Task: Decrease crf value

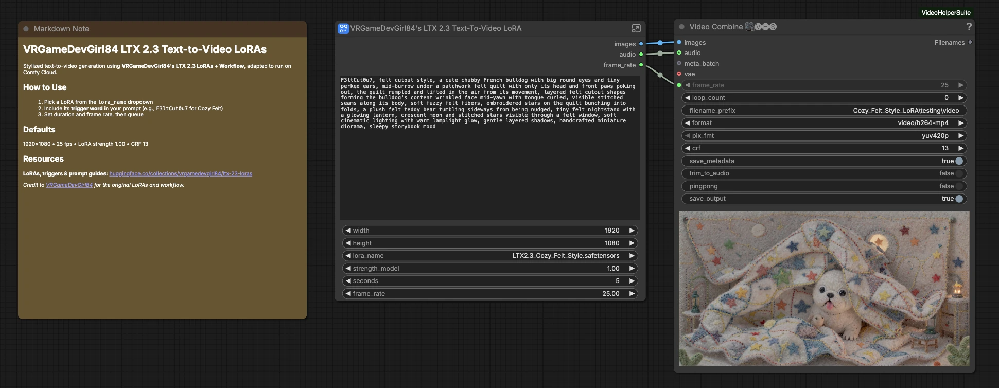Action: (x=688, y=148)
